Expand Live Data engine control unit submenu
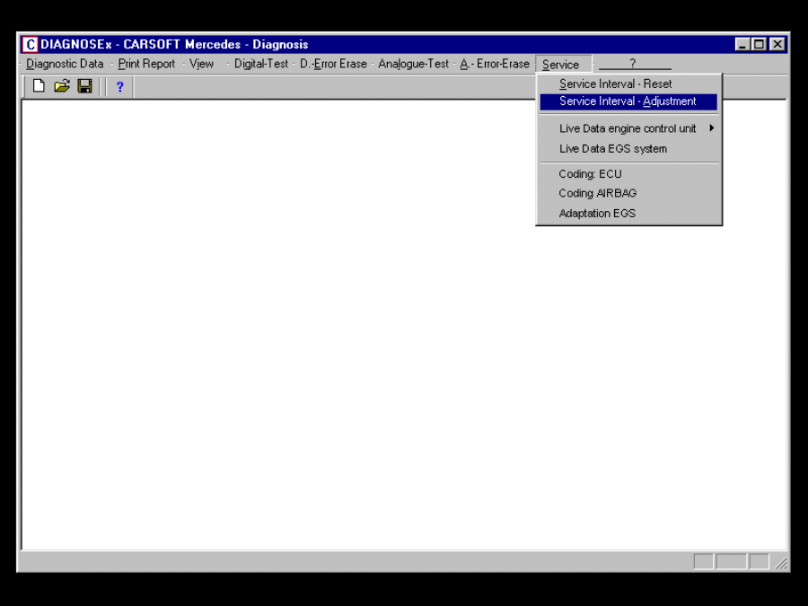808x606 pixels. pyautogui.click(x=628, y=128)
